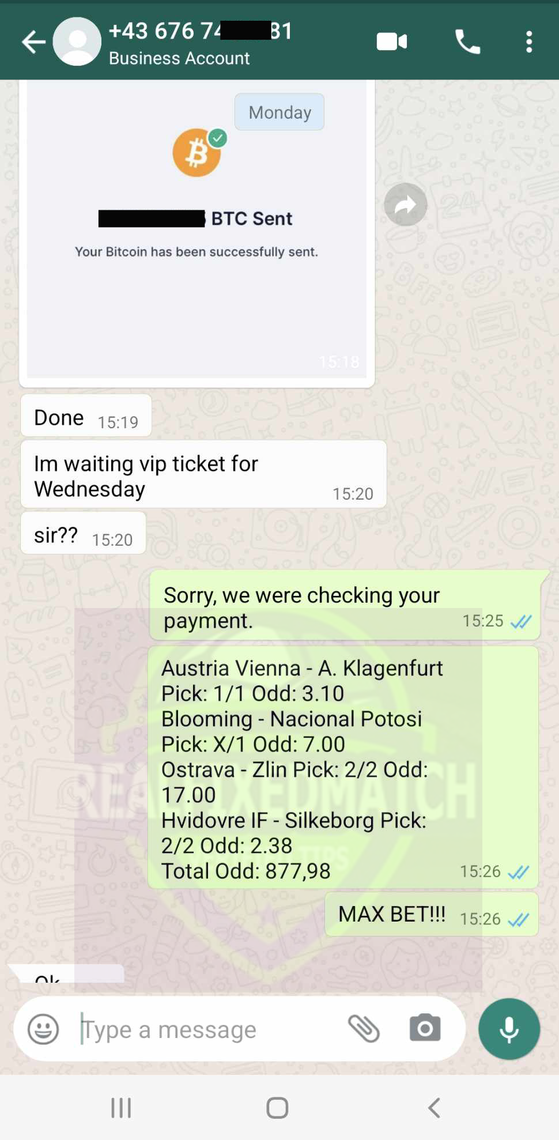Screen dimensions: 559x1140
Task: Start a video call
Action: point(392,41)
